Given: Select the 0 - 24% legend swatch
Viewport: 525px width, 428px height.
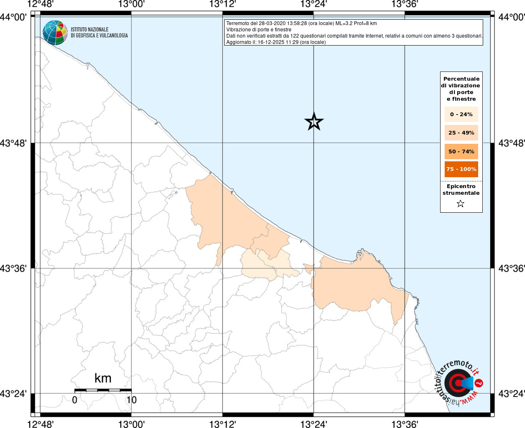Looking at the screenshot, I should point(461,115).
